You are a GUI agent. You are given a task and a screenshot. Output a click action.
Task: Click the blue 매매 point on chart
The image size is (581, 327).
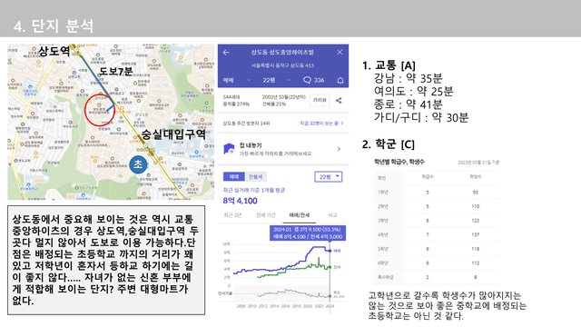coord(330,251)
